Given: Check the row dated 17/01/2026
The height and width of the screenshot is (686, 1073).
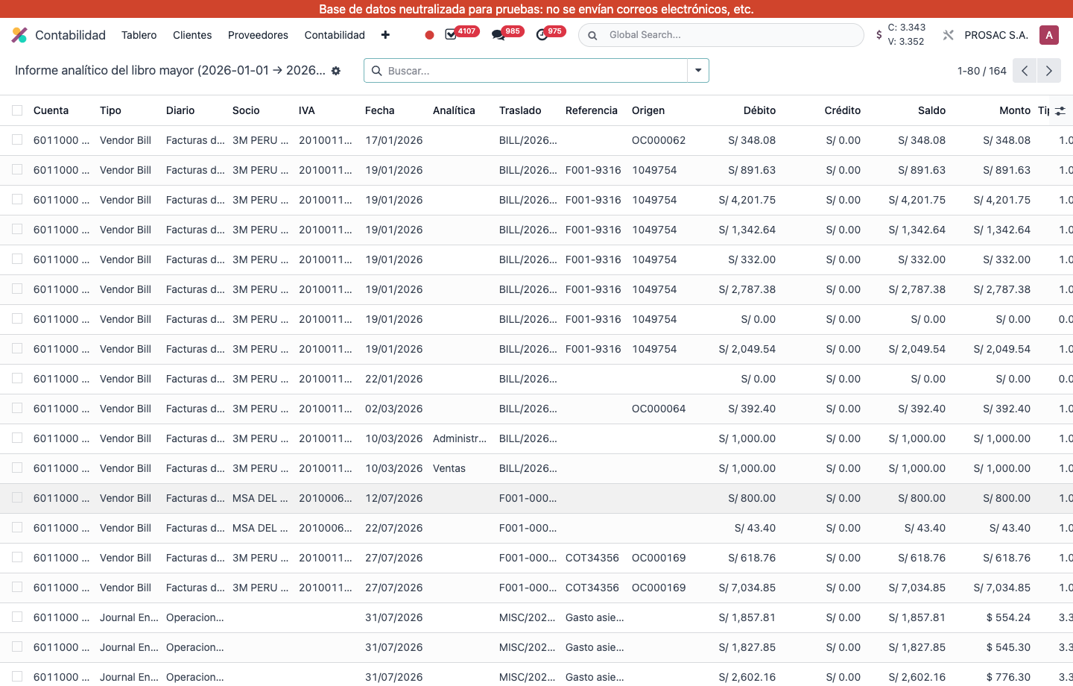Looking at the screenshot, I should click(17, 140).
